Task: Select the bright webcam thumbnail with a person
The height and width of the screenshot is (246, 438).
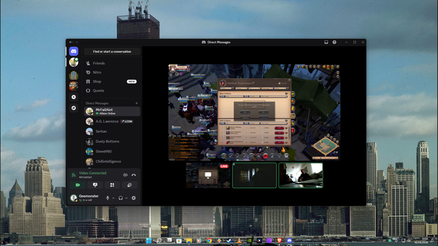Action: coord(300,176)
